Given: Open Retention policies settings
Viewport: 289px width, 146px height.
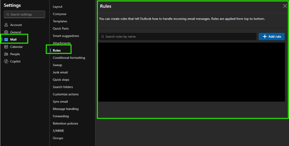Looking at the screenshot, I should point(65,123).
